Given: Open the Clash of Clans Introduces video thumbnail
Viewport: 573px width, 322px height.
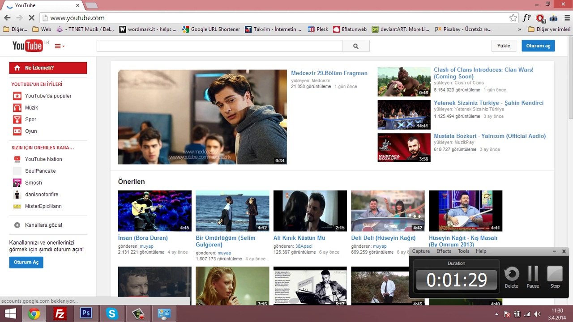Looking at the screenshot, I should point(404,81).
